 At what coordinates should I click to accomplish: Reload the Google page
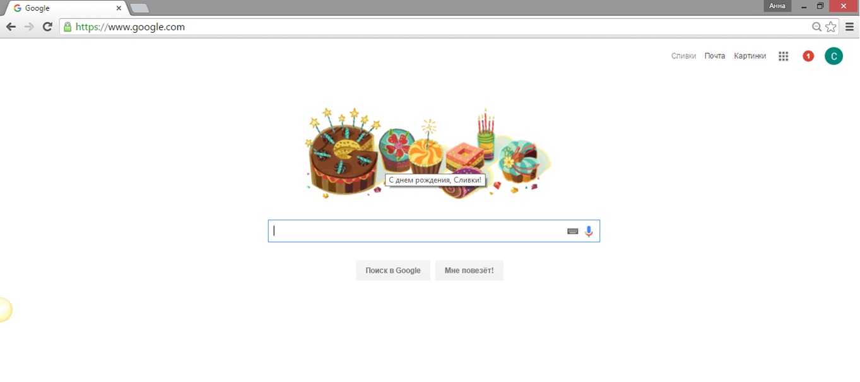pyautogui.click(x=47, y=27)
